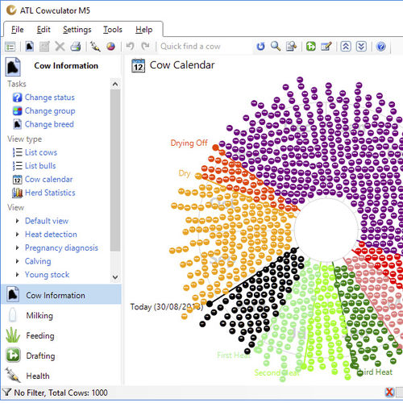
Task: Click the double-up collapse arrows icon
Action: [x=346, y=47]
